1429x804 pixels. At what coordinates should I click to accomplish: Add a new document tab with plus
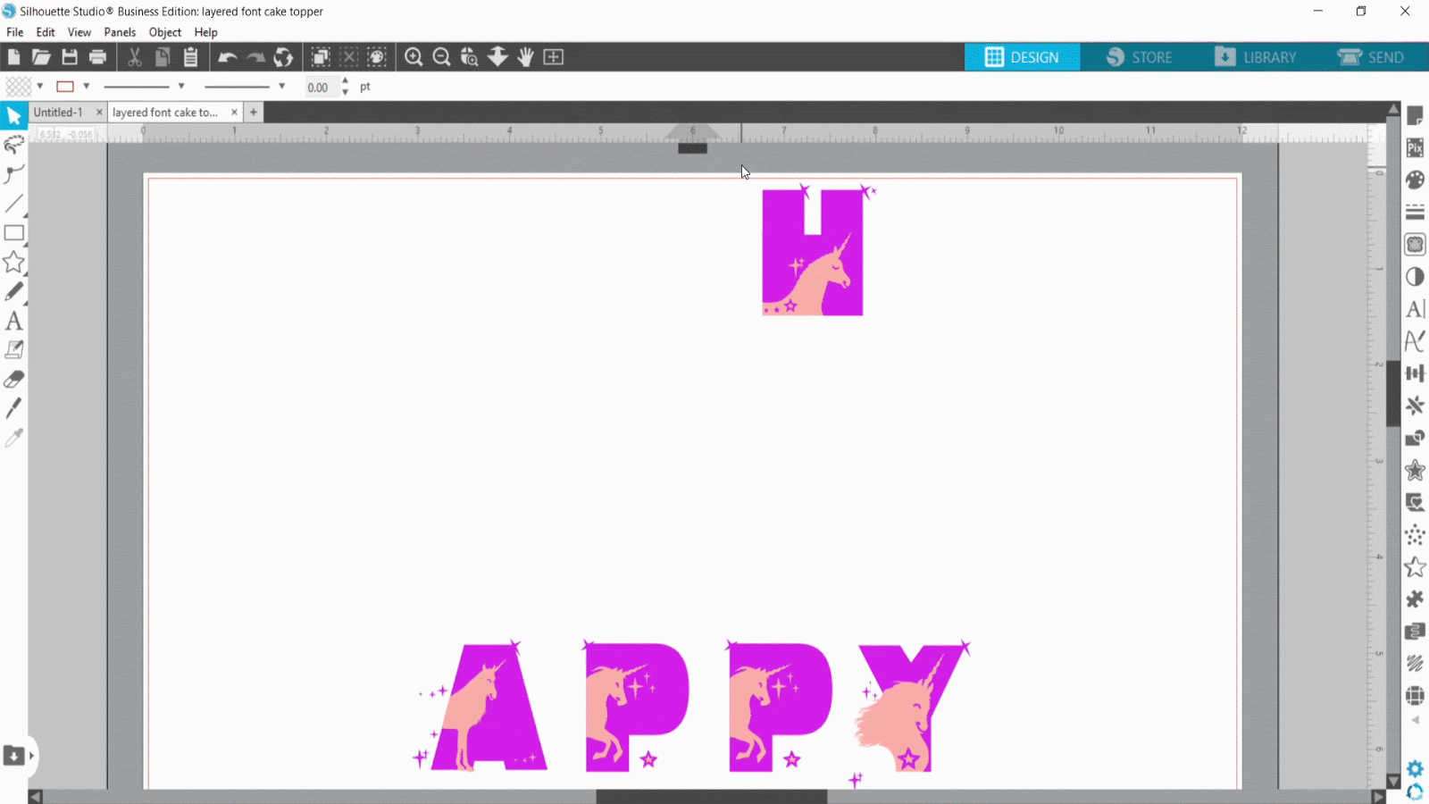pos(254,112)
